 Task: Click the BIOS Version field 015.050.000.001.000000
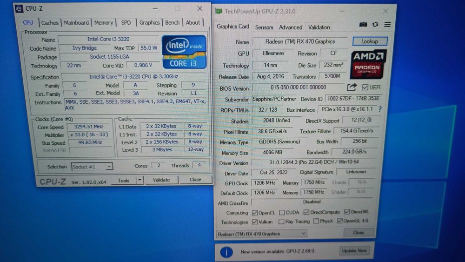(x=298, y=87)
